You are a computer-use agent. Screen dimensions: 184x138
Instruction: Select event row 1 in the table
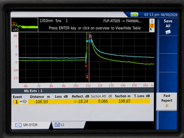pos(82,101)
